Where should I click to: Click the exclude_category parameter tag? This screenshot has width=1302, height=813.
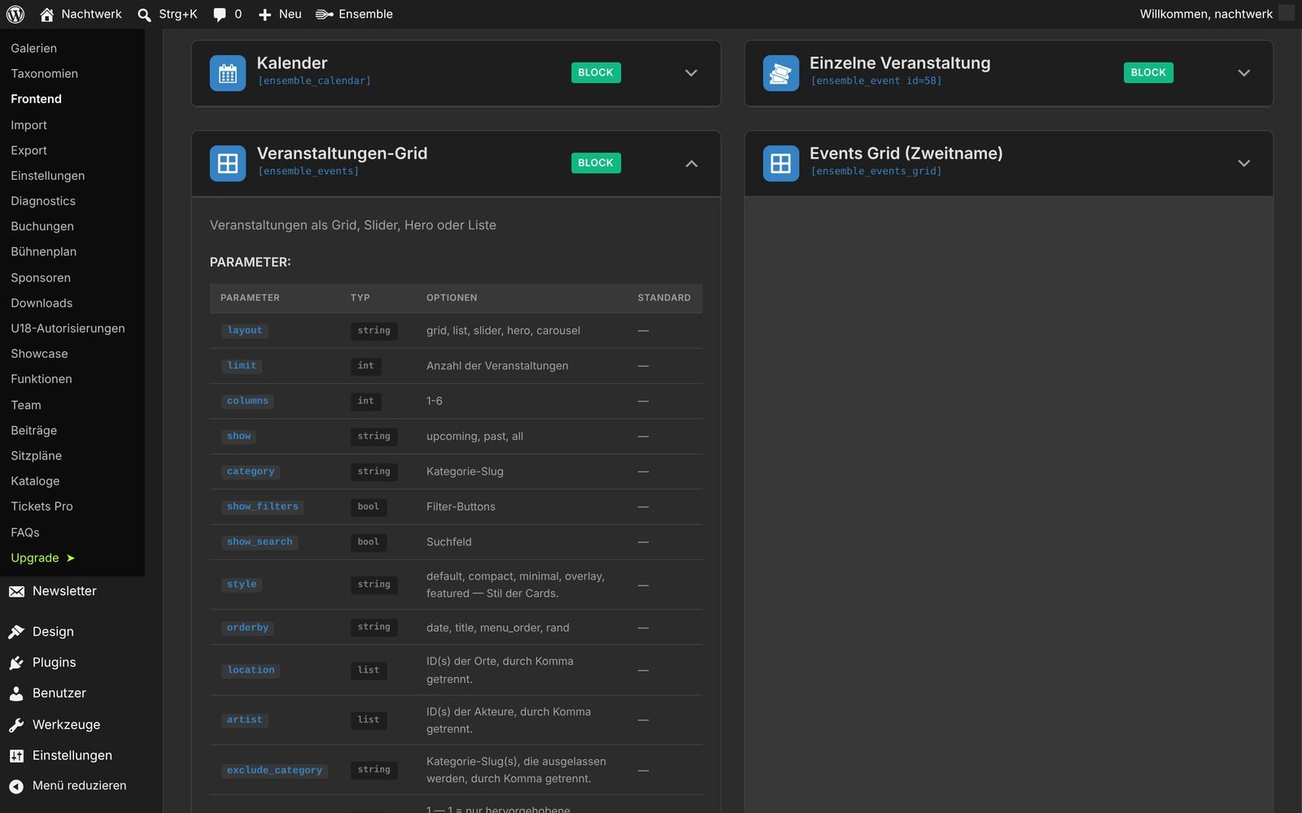pyautogui.click(x=274, y=770)
